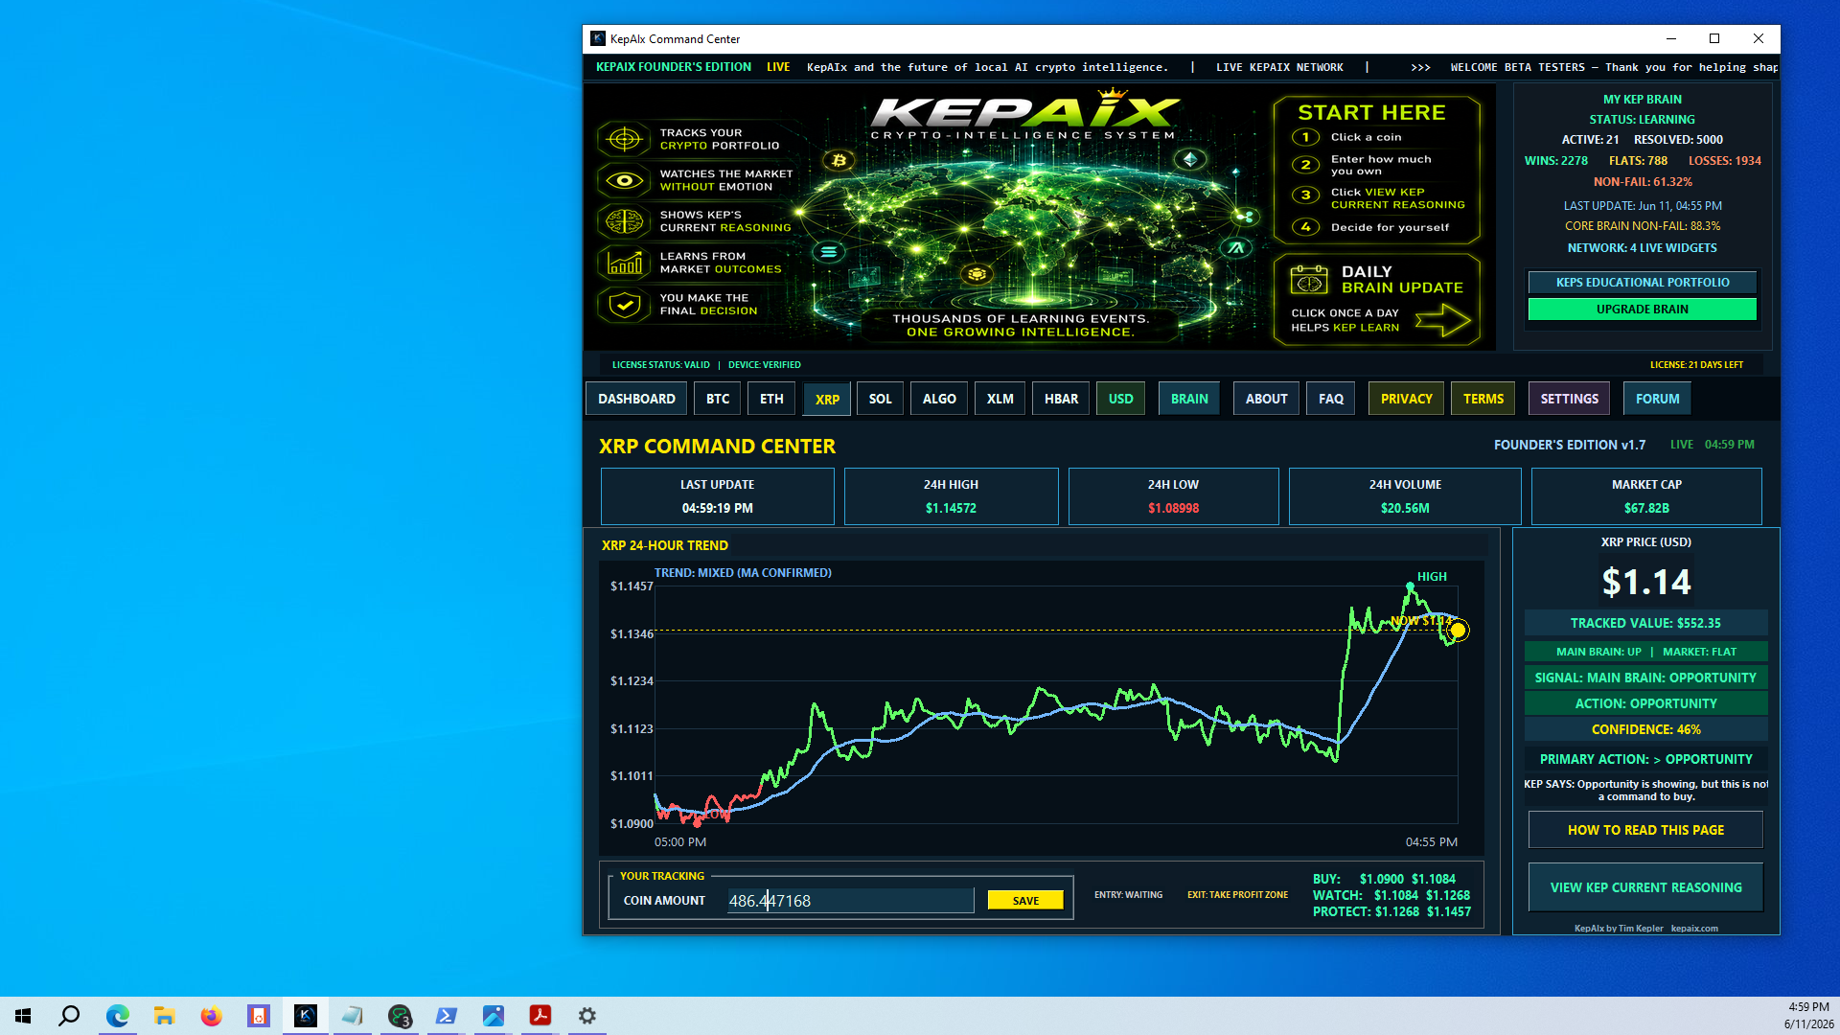Switch to the HBAR tab
Image resolution: width=1840 pixels, height=1035 pixels.
point(1061,399)
